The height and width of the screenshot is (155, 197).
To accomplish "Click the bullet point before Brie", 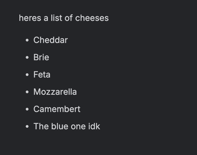I will pos(27,58).
